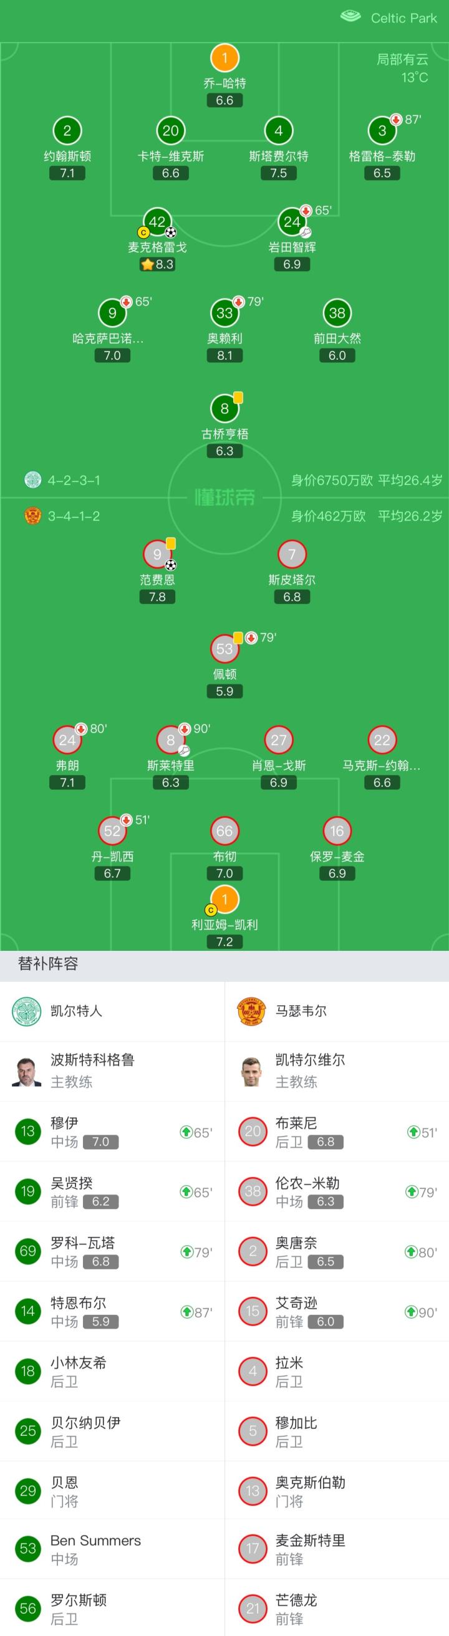Tap goalkeeper 乔-哈特 number 1 badge
Screen dimensions: 449x1636
point(224,59)
